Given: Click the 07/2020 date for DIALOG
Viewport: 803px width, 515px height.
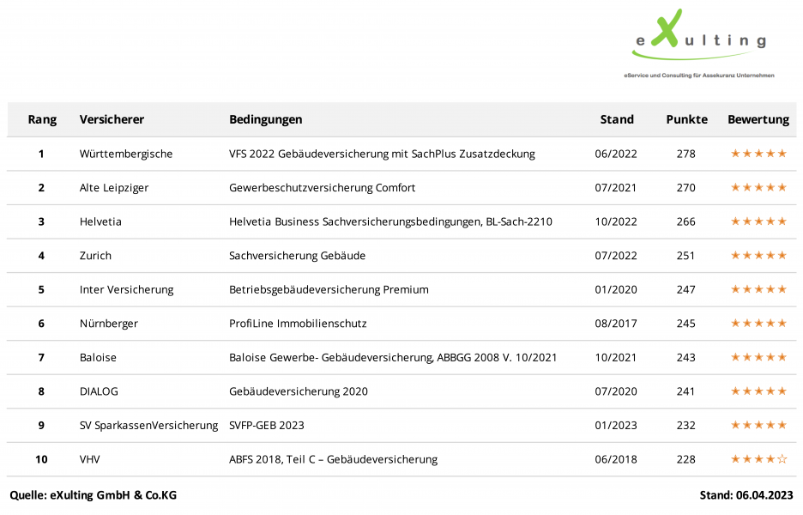Looking at the screenshot, I should click(616, 391).
